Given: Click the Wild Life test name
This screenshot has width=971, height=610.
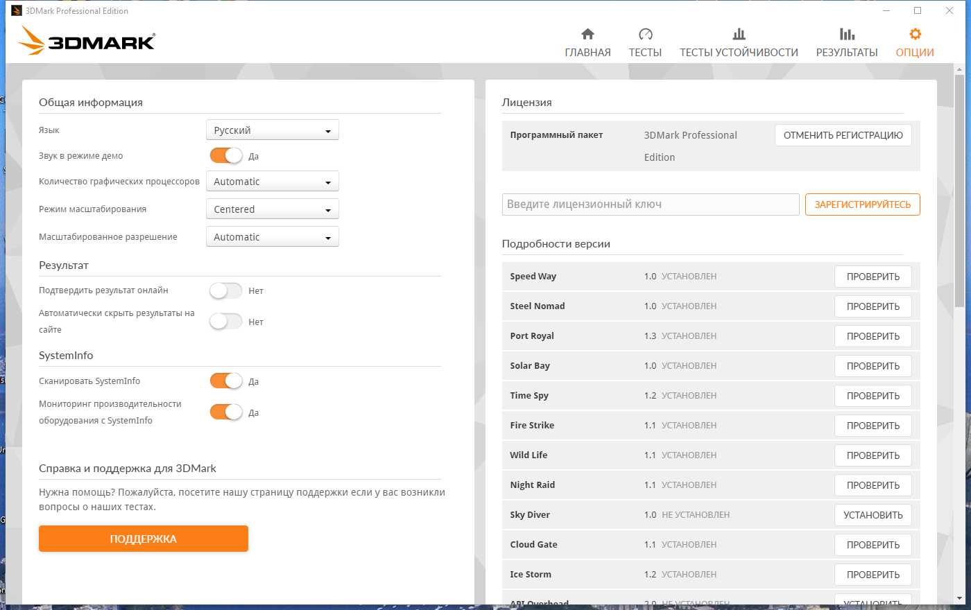Looking at the screenshot, I should pyautogui.click(x=529, y=455).
